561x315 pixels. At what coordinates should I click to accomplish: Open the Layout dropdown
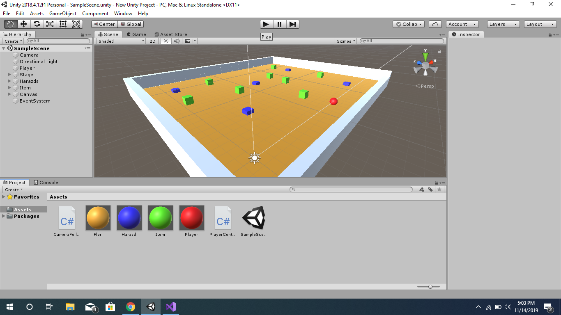coord(539,24)
